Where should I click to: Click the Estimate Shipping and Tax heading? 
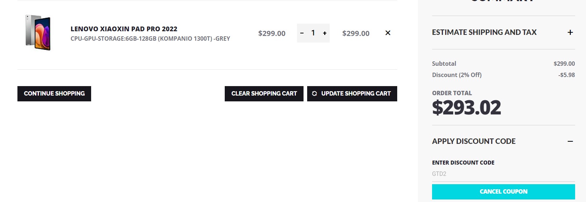484,32
